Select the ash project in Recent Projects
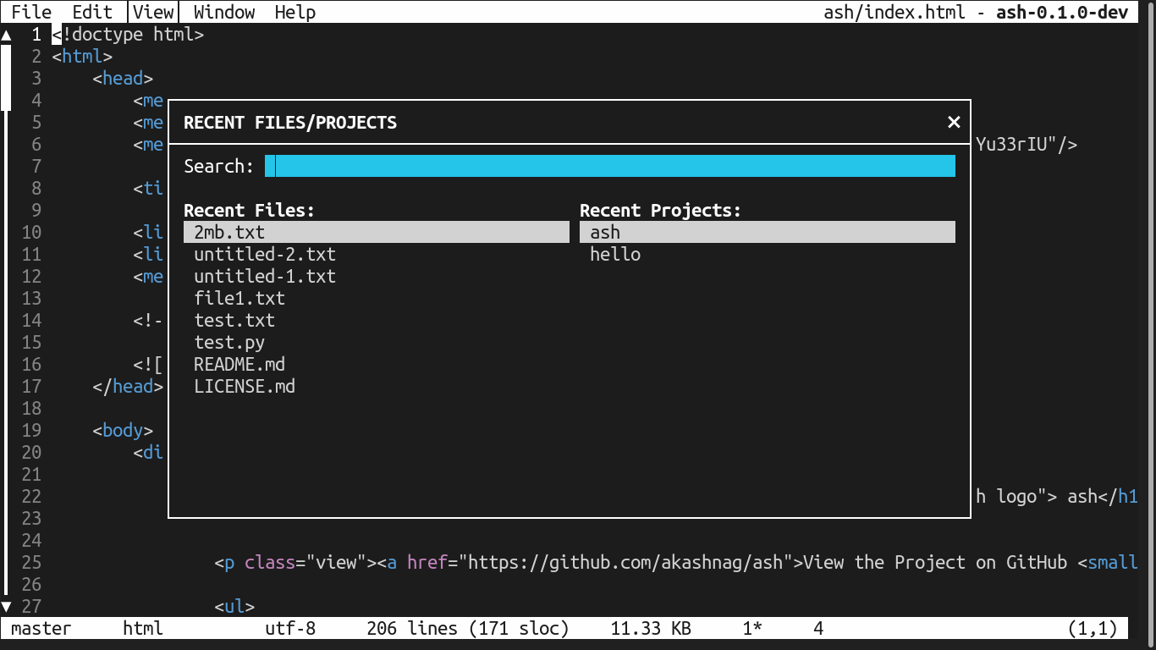This screenshot has width=1156, height=650. click(x=604, y=231)
